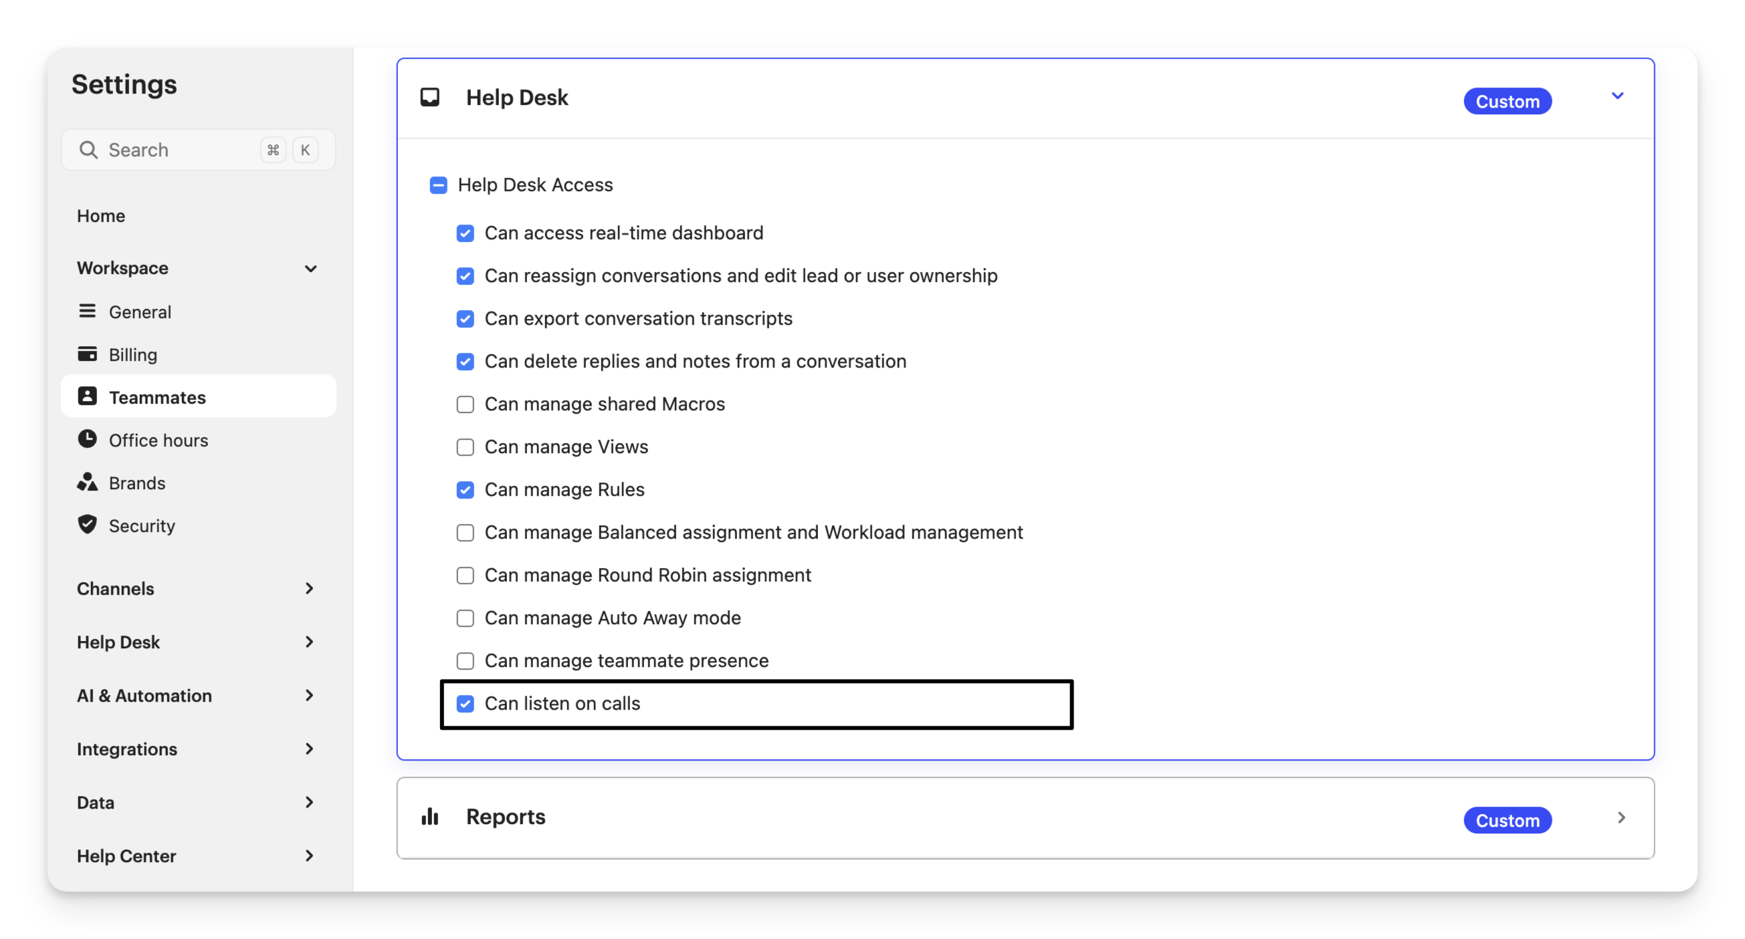Click the Billing card icon
The width and height of the screenshot is (1745, 939).
87,354
